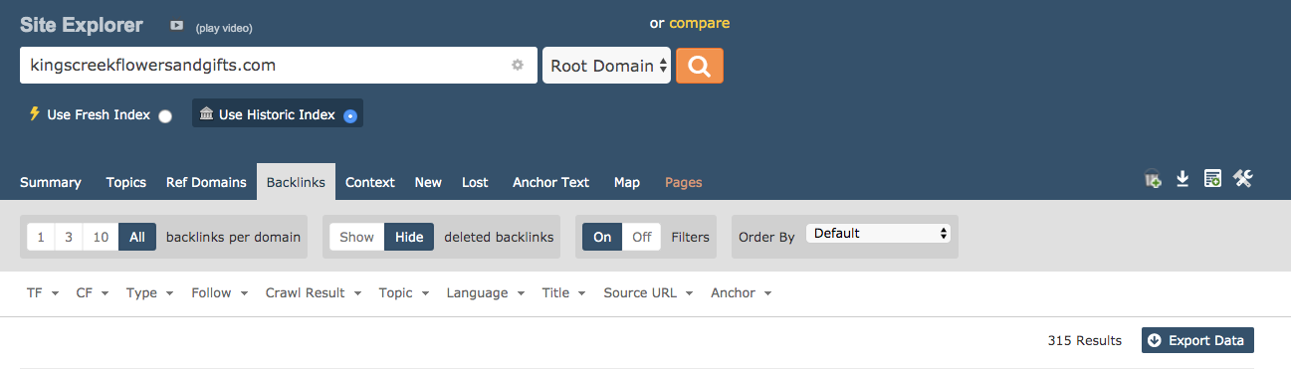
Task: Click the lightning bolt Fresh Index icon
Action: (34, 113)
